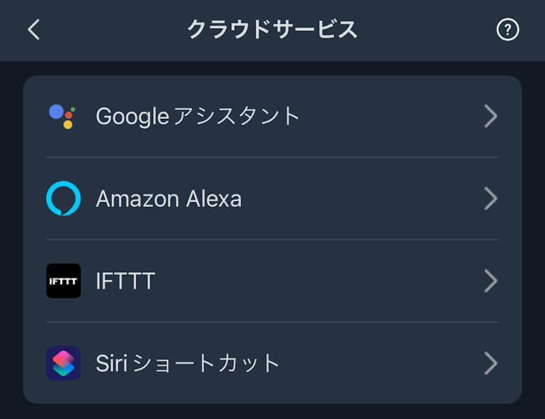Click the black IFTTT logo icon

[64, 281]
